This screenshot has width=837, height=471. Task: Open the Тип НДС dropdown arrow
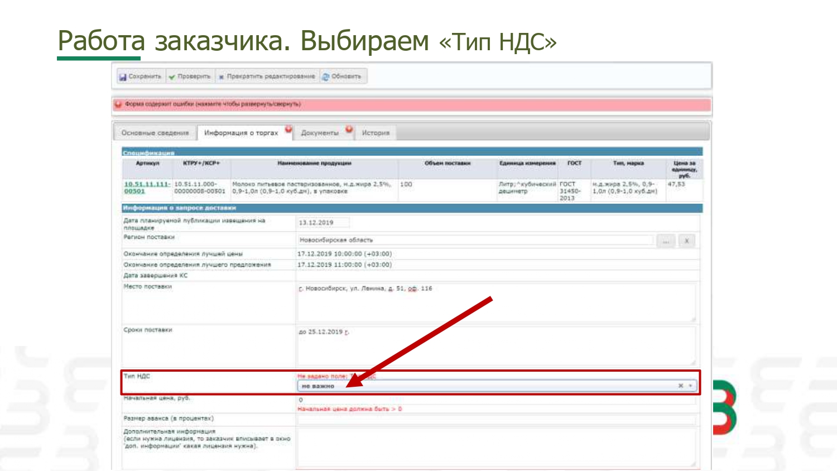coord(691,386)
